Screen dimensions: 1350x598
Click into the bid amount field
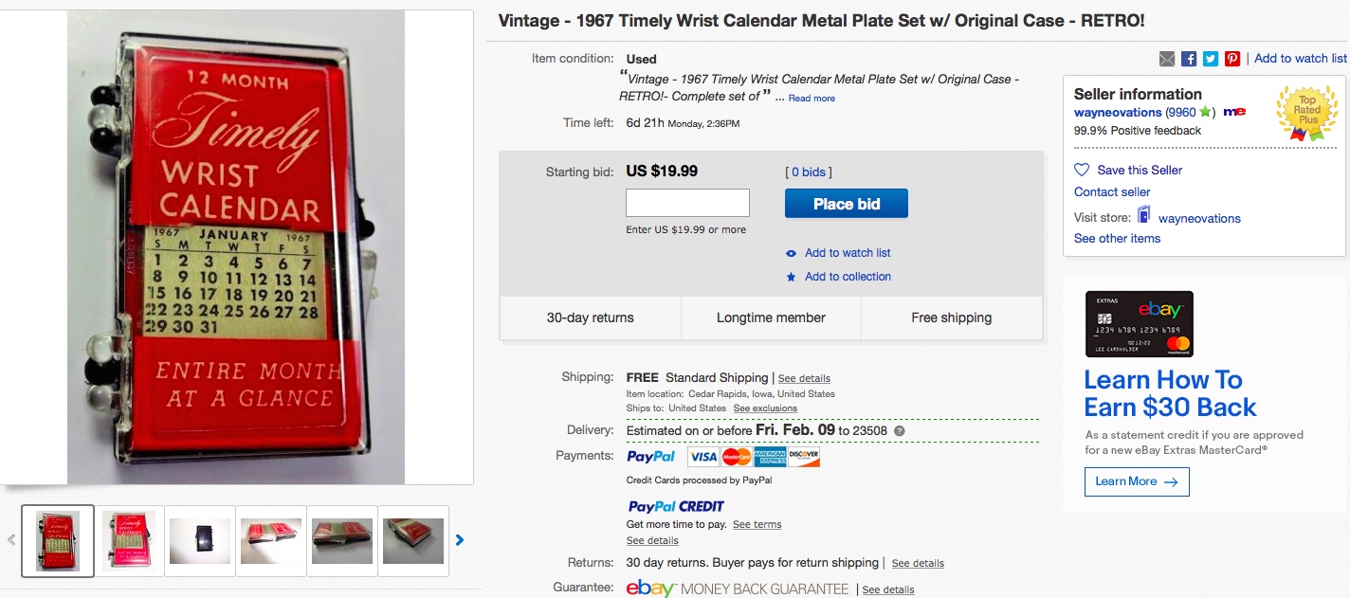(x=687, y=203)
